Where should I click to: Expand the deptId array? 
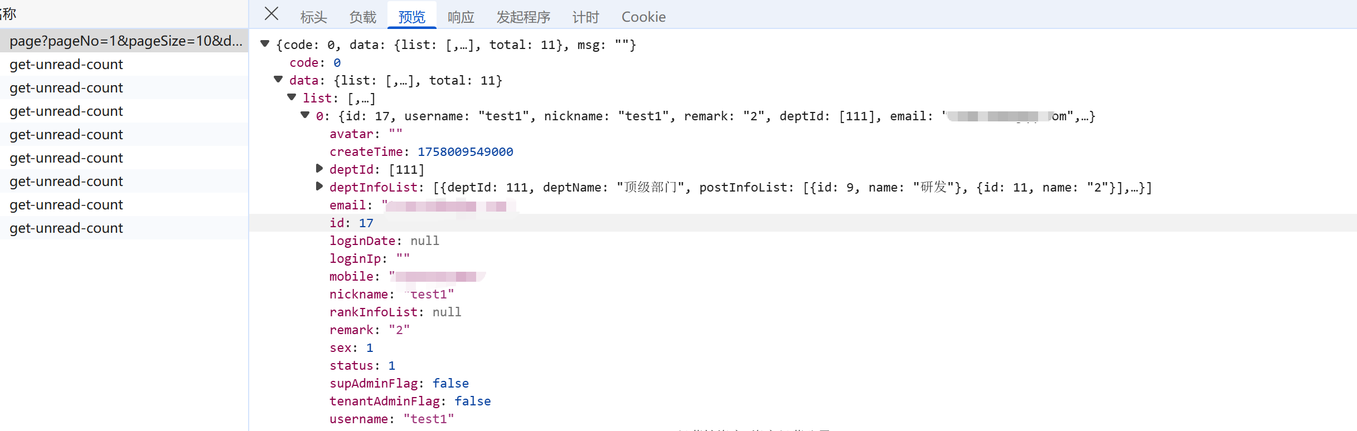[319, 168]
